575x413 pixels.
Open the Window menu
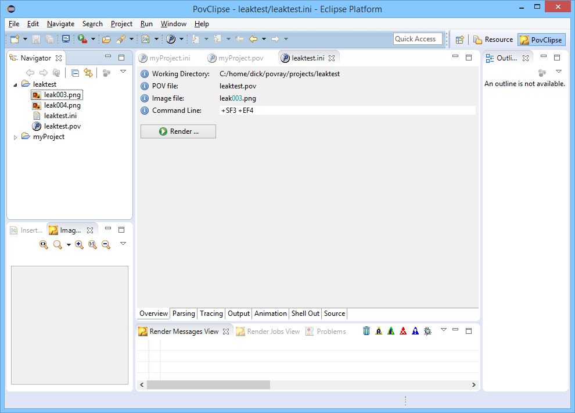(x=174, y=24)
